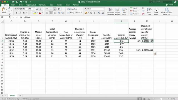
Task: Decrease indent in cell
Action: 59,13
